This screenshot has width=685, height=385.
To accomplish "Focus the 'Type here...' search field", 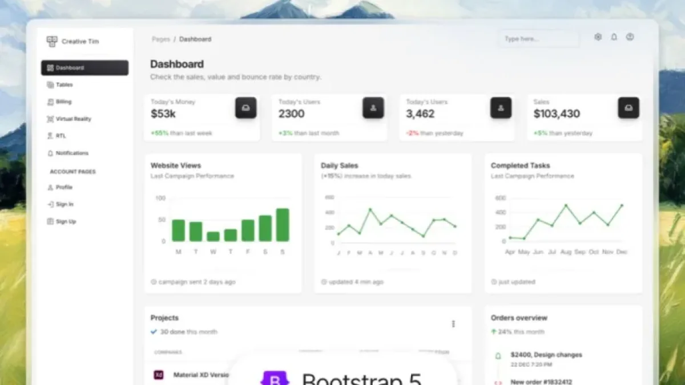I will click(x=539, y=39).
